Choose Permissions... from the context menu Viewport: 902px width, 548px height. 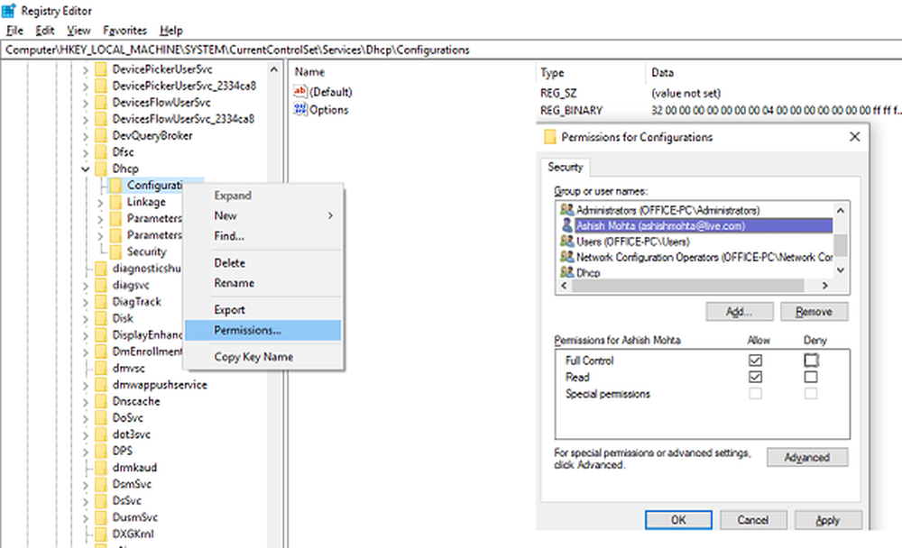point(247,330)
